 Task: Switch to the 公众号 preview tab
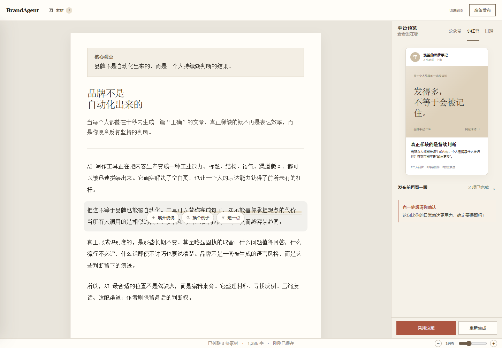455,31
